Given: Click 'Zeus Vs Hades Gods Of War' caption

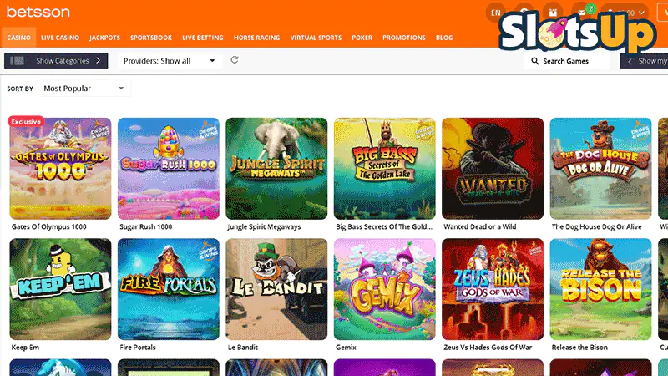Looking at the screenshot, I should pyautogui.click(x=488, y=348).
